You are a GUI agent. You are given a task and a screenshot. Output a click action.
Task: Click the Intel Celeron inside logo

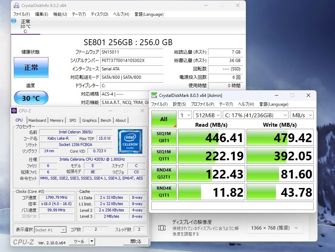130,141
